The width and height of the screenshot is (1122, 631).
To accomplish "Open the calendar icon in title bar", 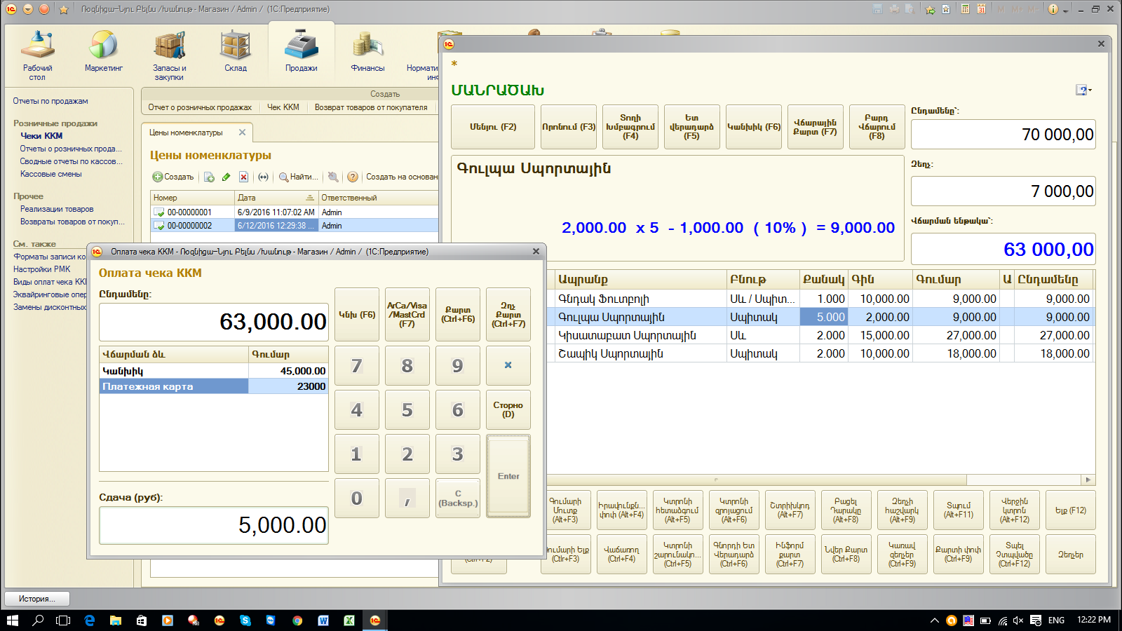I will 981,9.
